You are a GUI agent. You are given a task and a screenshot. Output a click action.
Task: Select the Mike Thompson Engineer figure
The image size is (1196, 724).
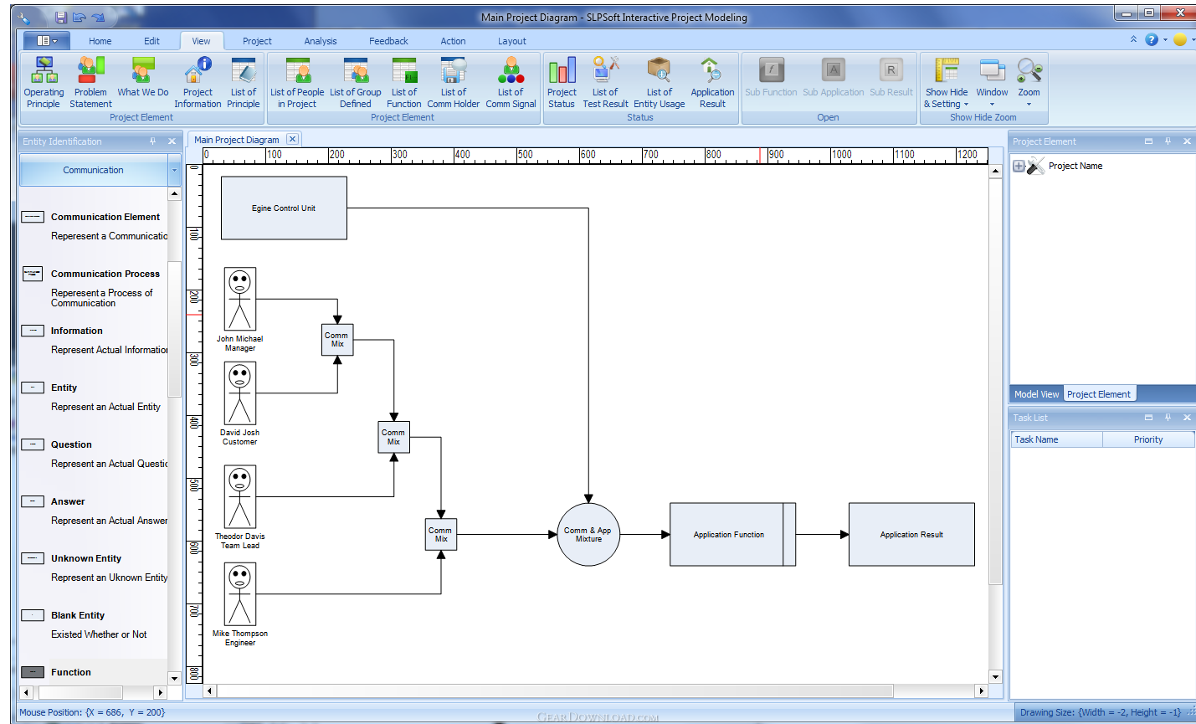tap(240, 594)
